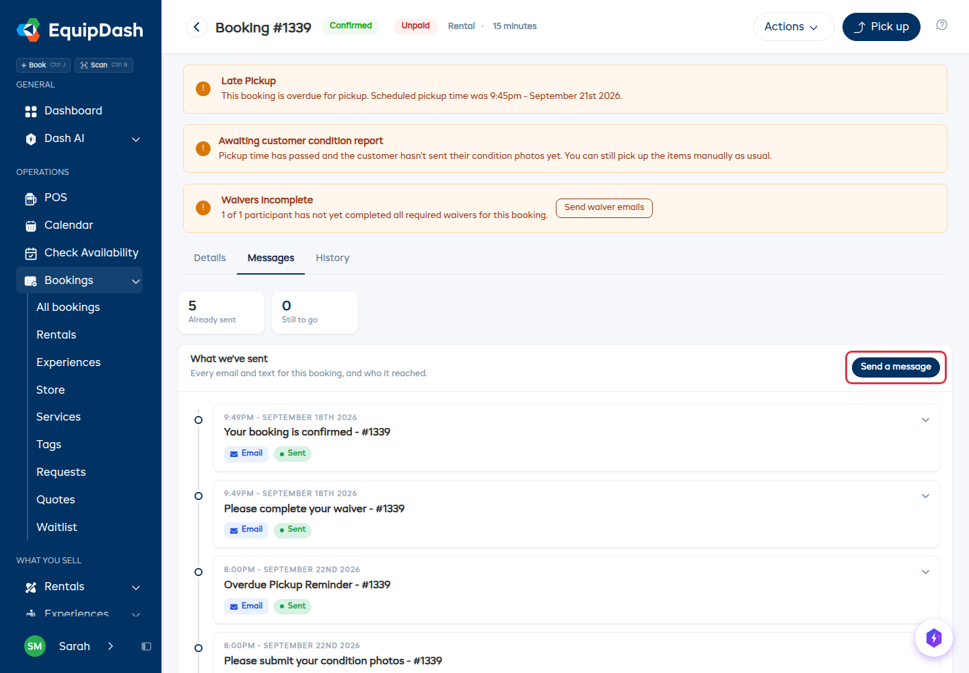This screenshot has width=969, height=673.
Task: Click the Waivers Incomplete warning icon
Action: tap(203, 208)
